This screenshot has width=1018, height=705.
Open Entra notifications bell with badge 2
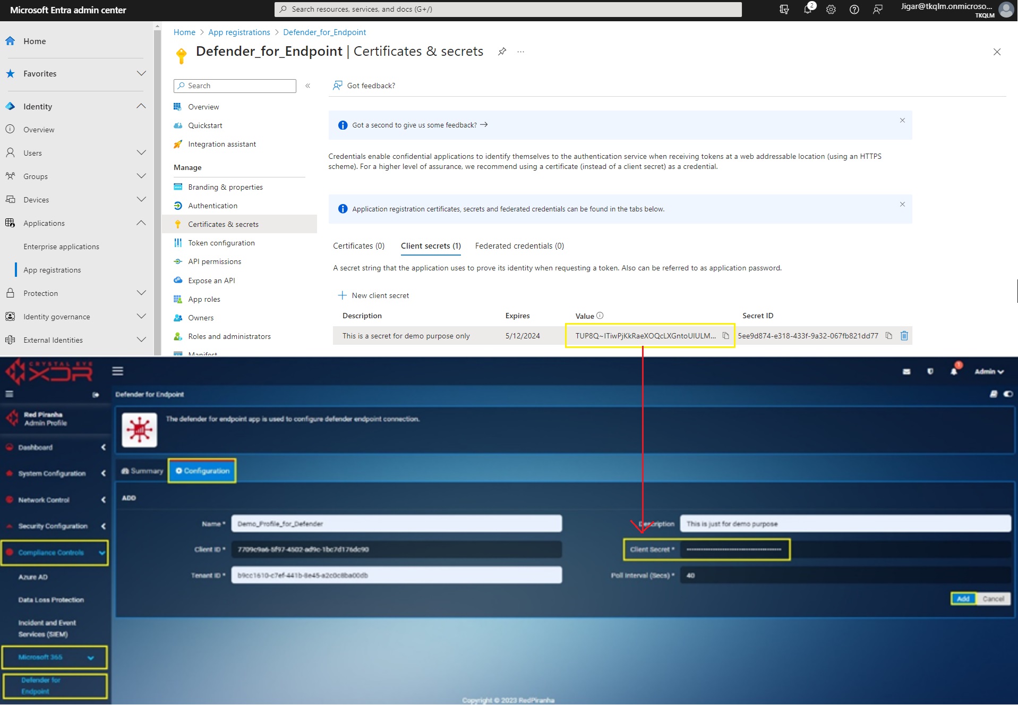[x=808, y=9]
